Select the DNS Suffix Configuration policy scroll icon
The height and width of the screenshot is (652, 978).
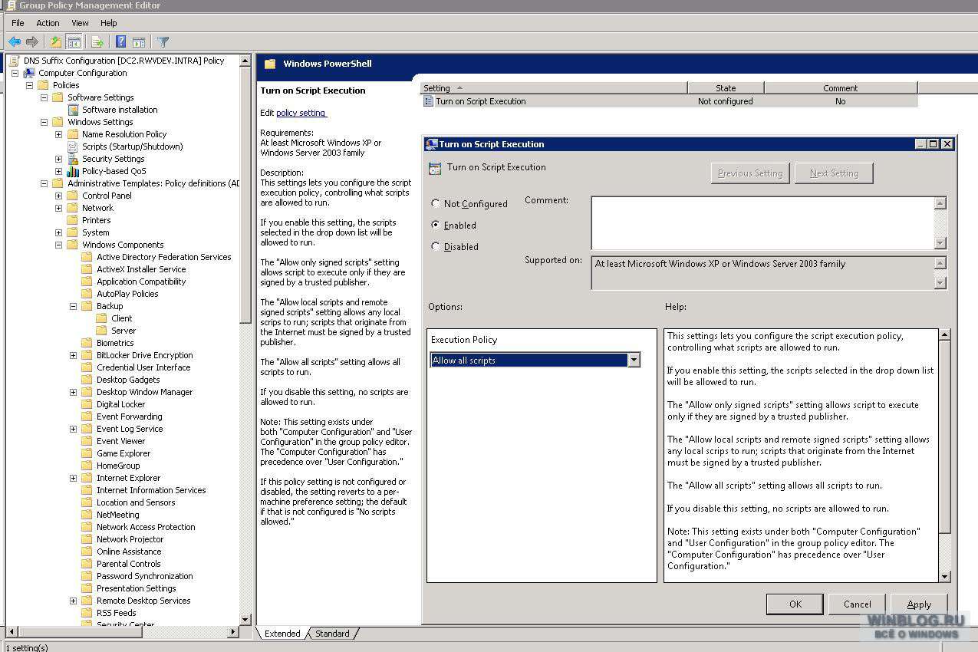coord(15,61)
